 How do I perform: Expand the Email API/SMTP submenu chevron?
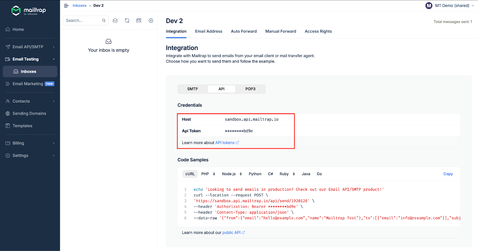[x=54, y=47]
